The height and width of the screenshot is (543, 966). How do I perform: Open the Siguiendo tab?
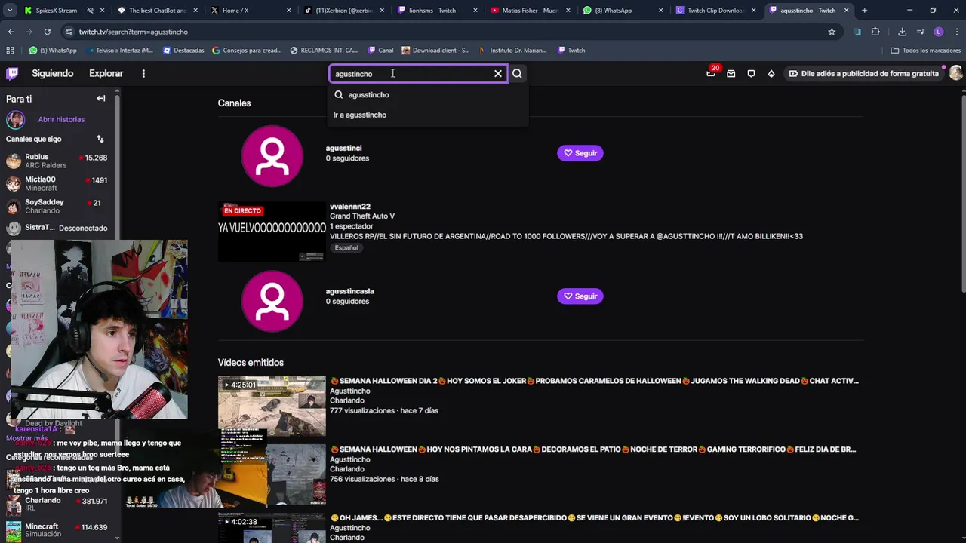point(52,73)
